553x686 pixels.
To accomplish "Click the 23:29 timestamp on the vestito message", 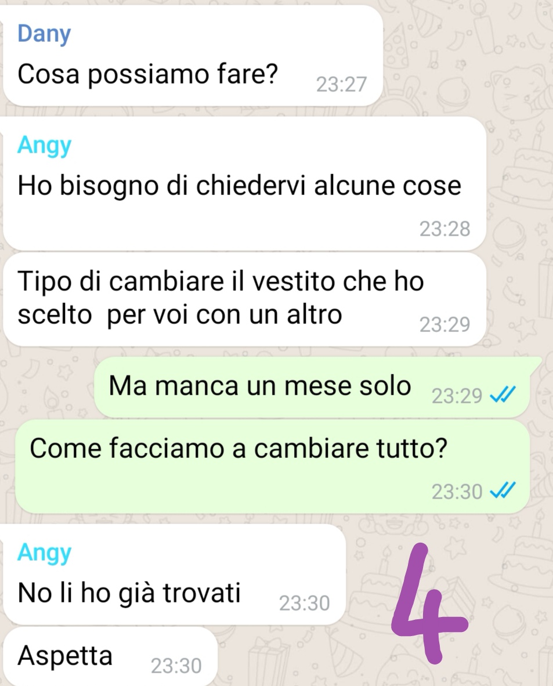I will (x=444, y=324).
